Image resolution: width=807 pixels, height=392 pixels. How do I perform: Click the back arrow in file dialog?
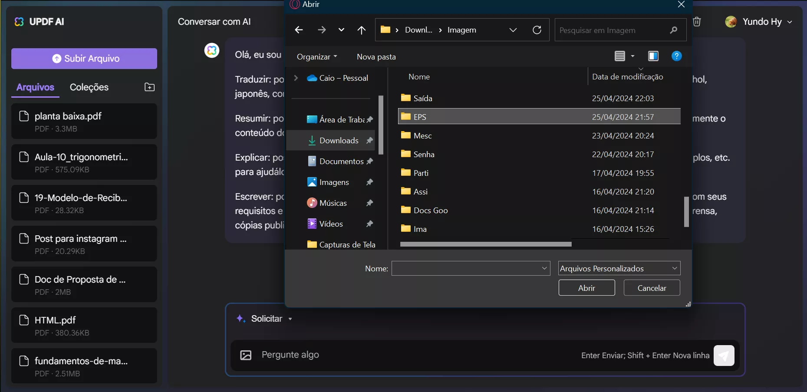pos(299,30)
